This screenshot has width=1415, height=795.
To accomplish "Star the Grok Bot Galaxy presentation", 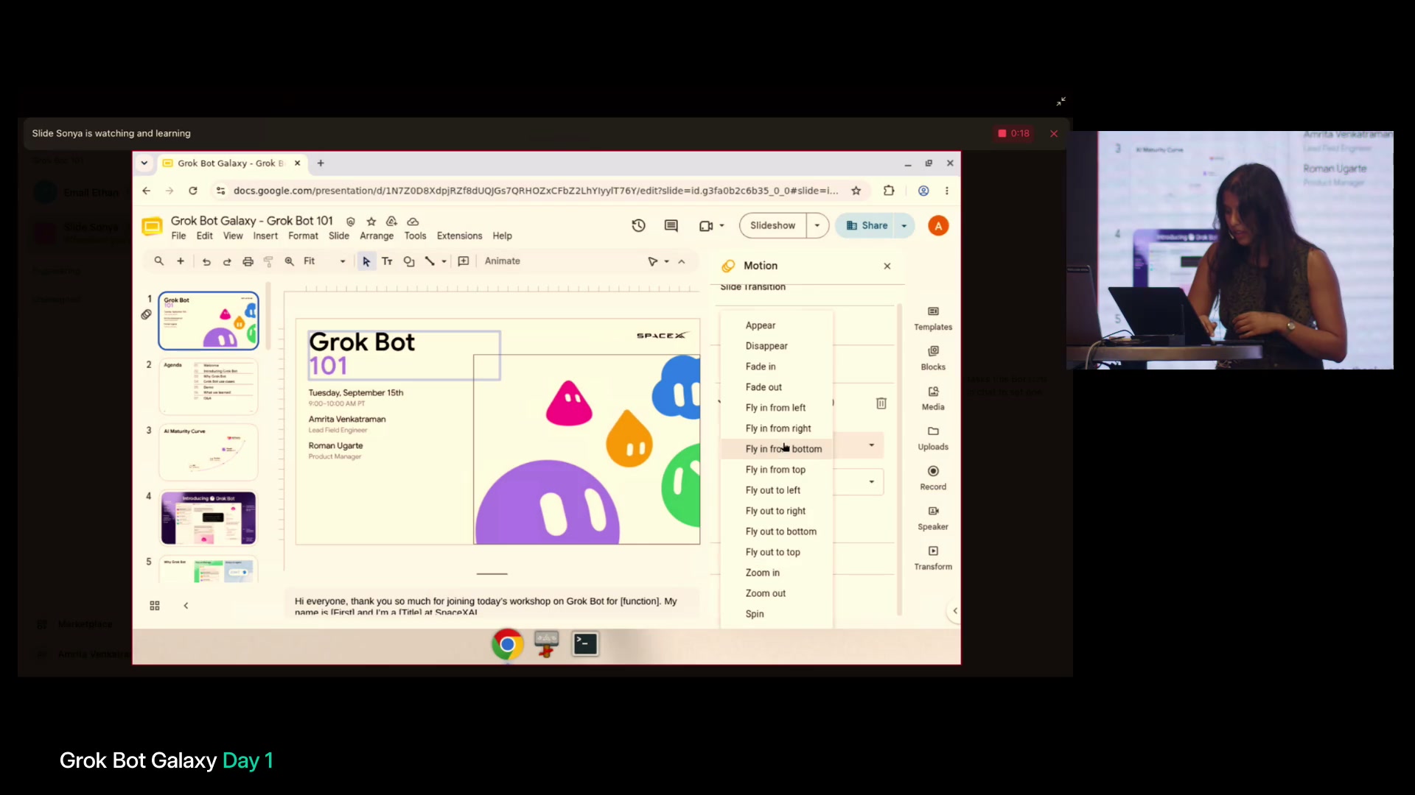I will [371, 222].
